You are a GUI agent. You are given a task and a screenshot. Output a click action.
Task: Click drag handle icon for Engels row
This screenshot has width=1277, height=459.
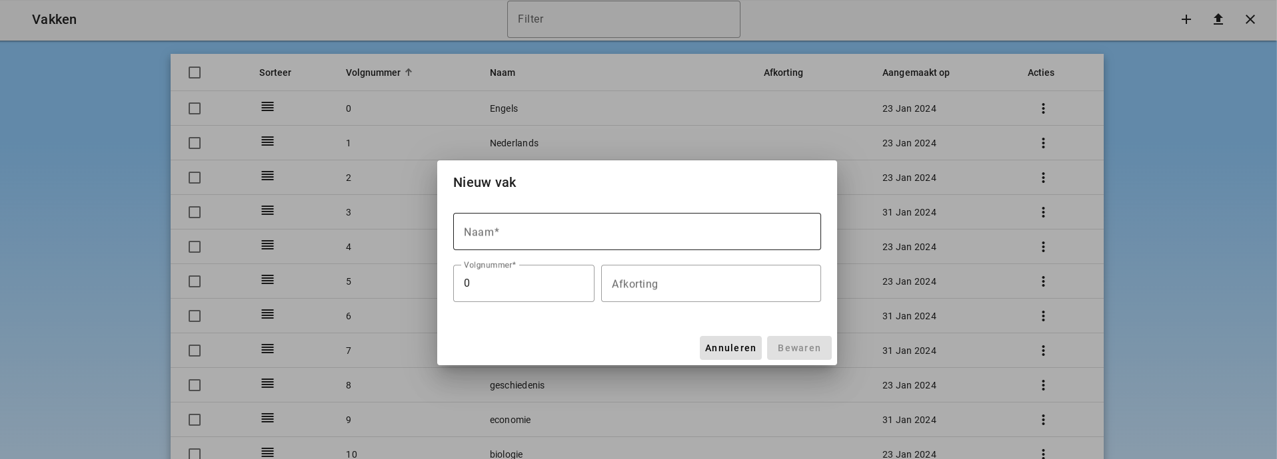(267, 107)
